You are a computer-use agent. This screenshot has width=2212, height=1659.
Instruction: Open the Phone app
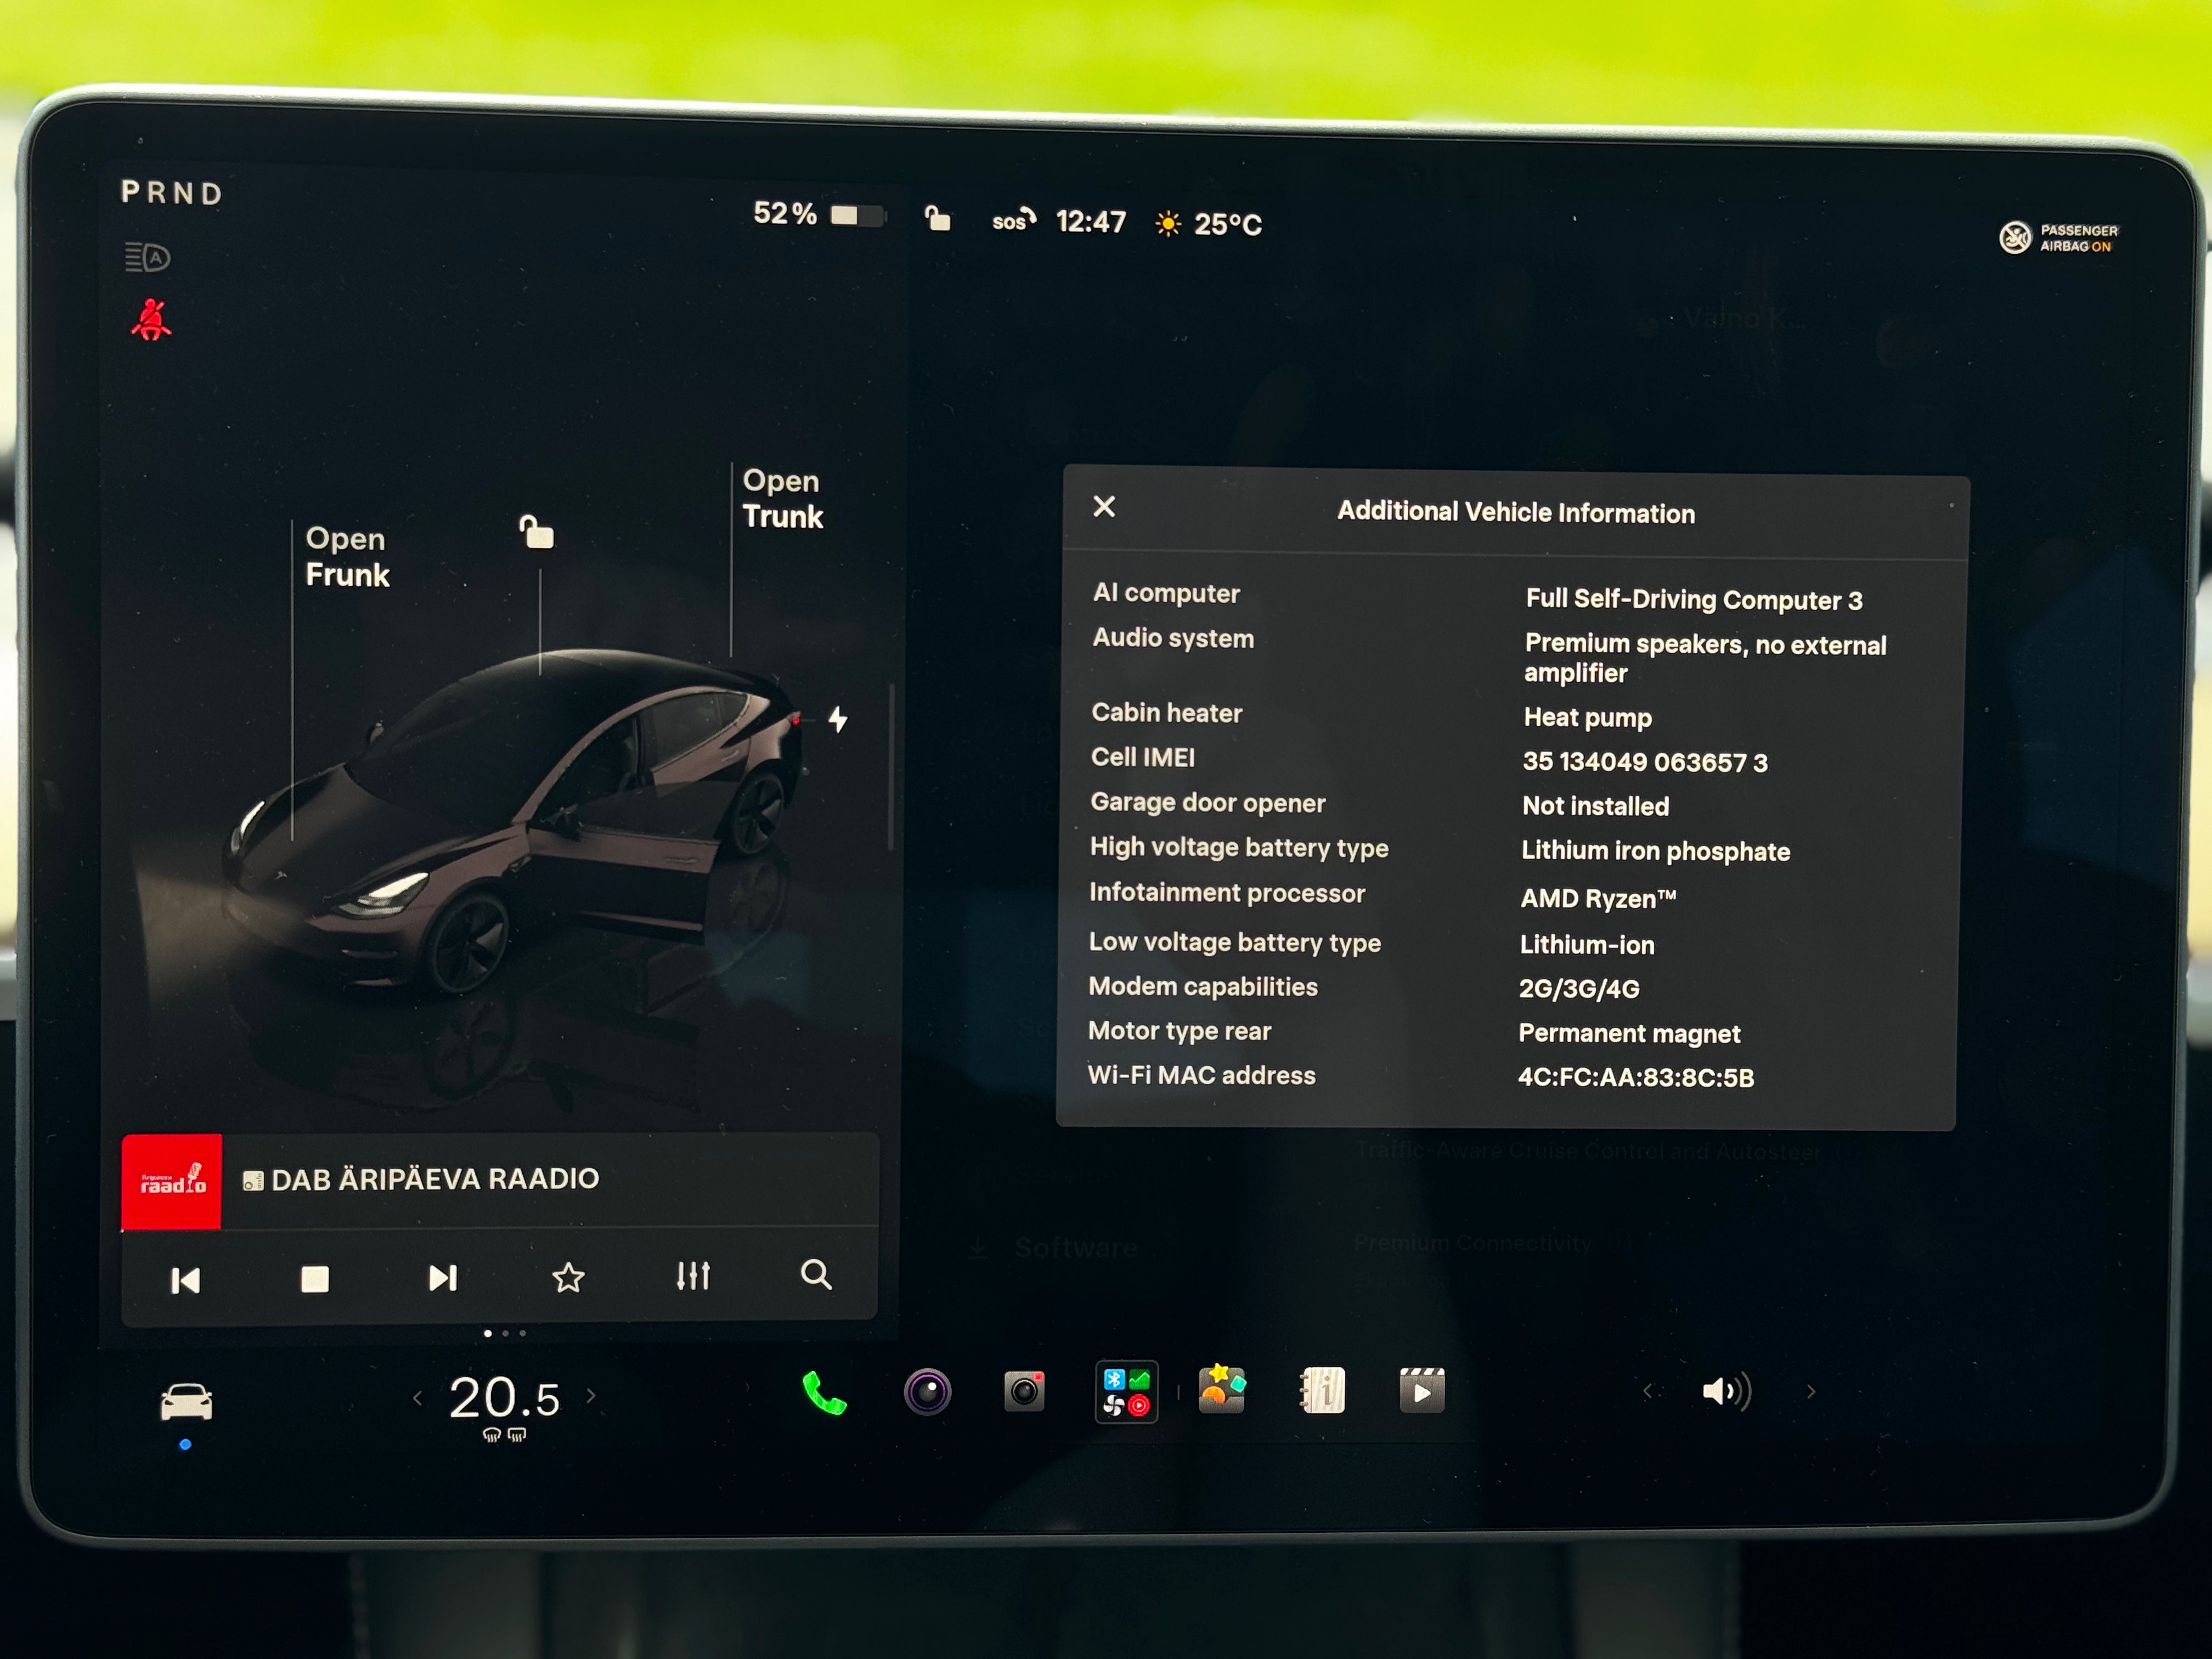click(825, 1393)
